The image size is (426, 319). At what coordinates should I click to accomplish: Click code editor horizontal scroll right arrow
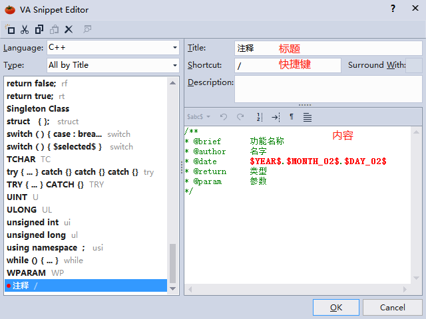click(x=405, y=290)
